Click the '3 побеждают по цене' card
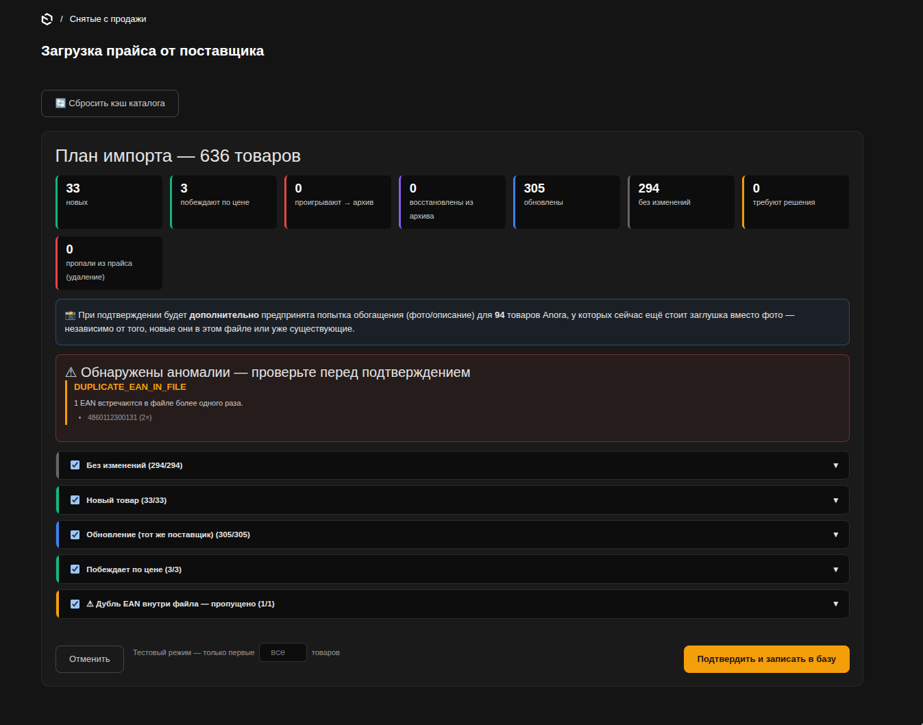The width and height of the screenshot is (923, 725). (x=223, y=202)
